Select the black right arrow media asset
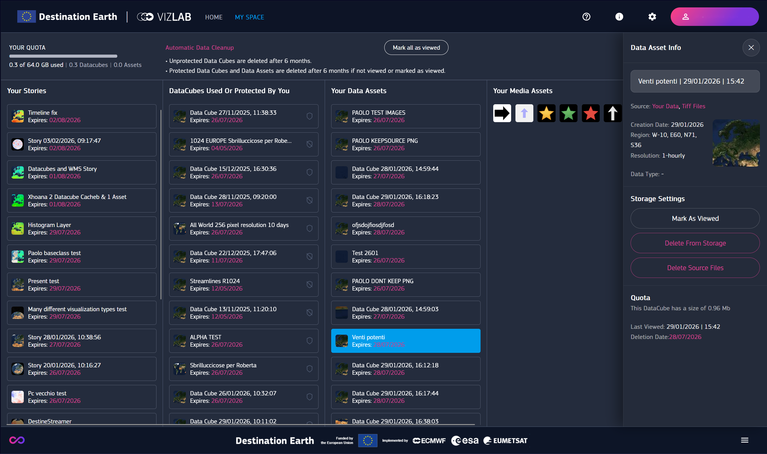Screen dimensions: 767x454 [x=502, y=113]
